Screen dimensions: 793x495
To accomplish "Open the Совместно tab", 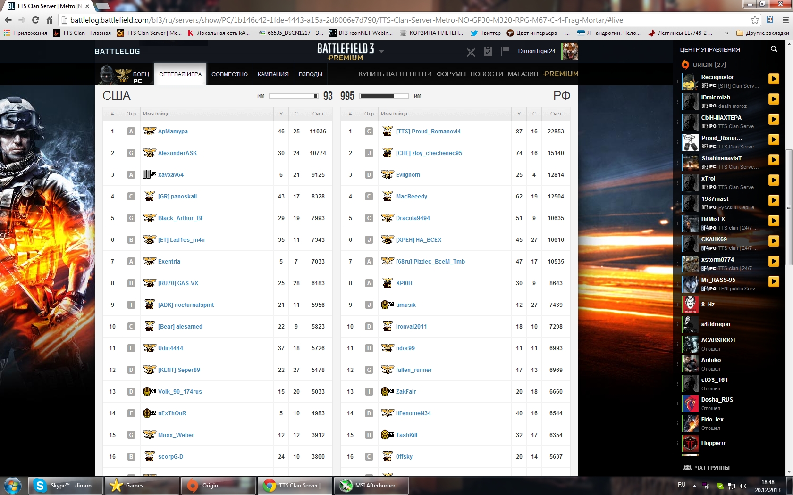I will [x=229, y=74].
